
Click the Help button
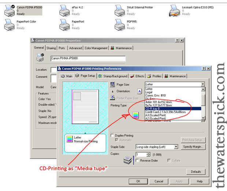pyautogui.click(x=200, y=181)
